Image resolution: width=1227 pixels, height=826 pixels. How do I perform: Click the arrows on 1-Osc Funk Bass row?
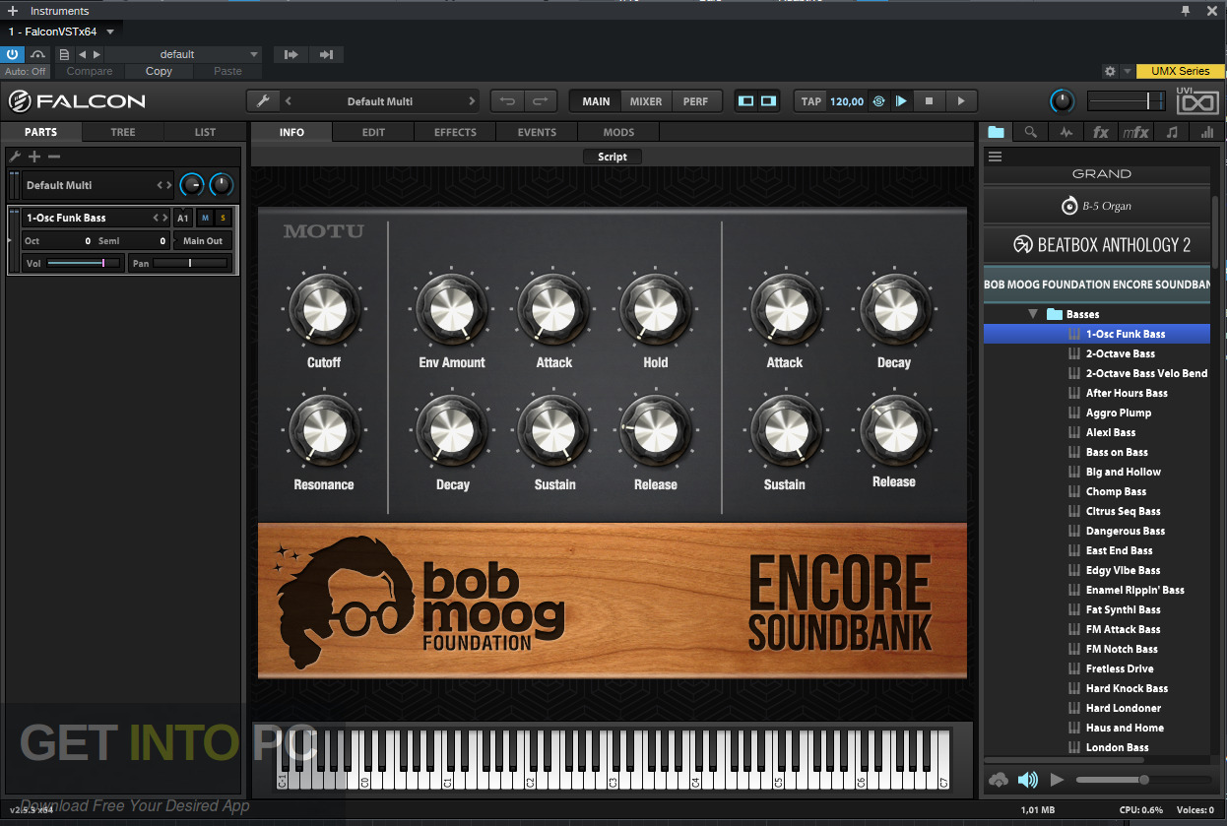(161, 218)
